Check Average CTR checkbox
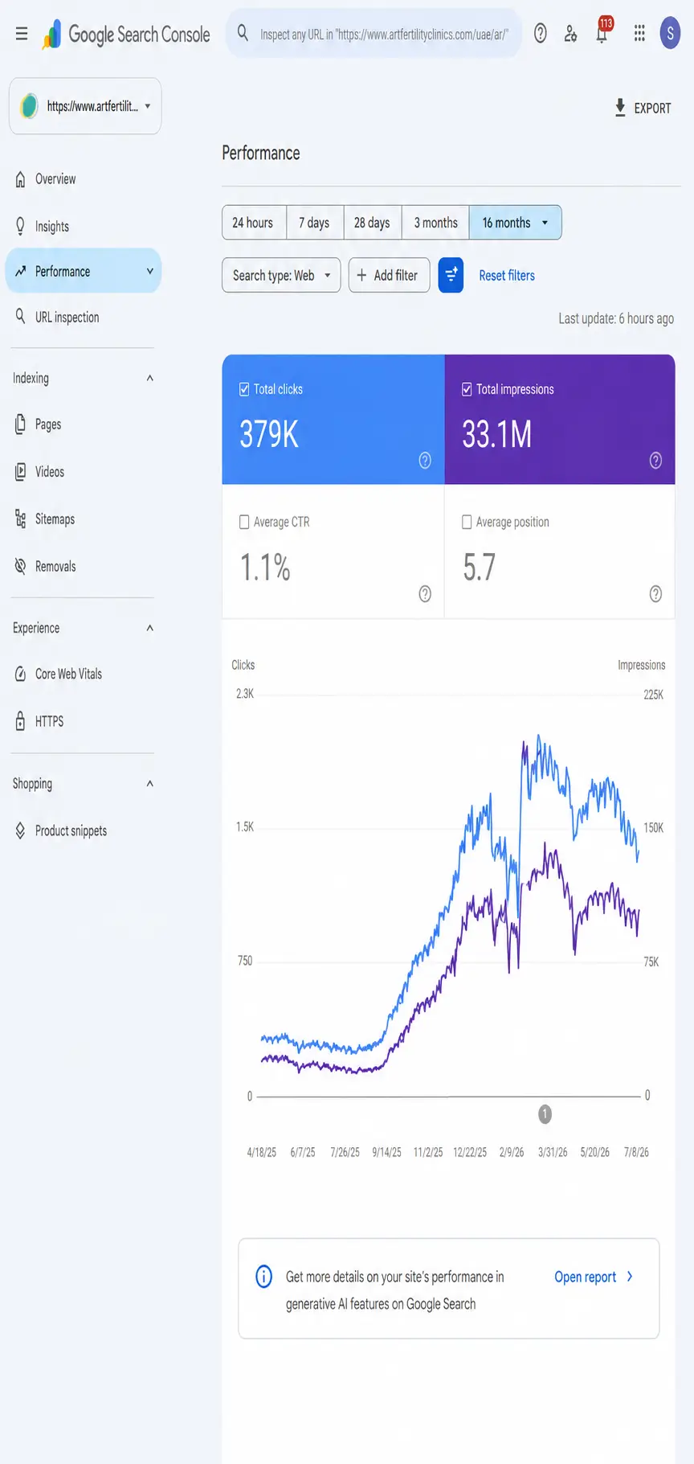Image resolution: width=694 pixels, height=1464 pixels. pos(244,522)
